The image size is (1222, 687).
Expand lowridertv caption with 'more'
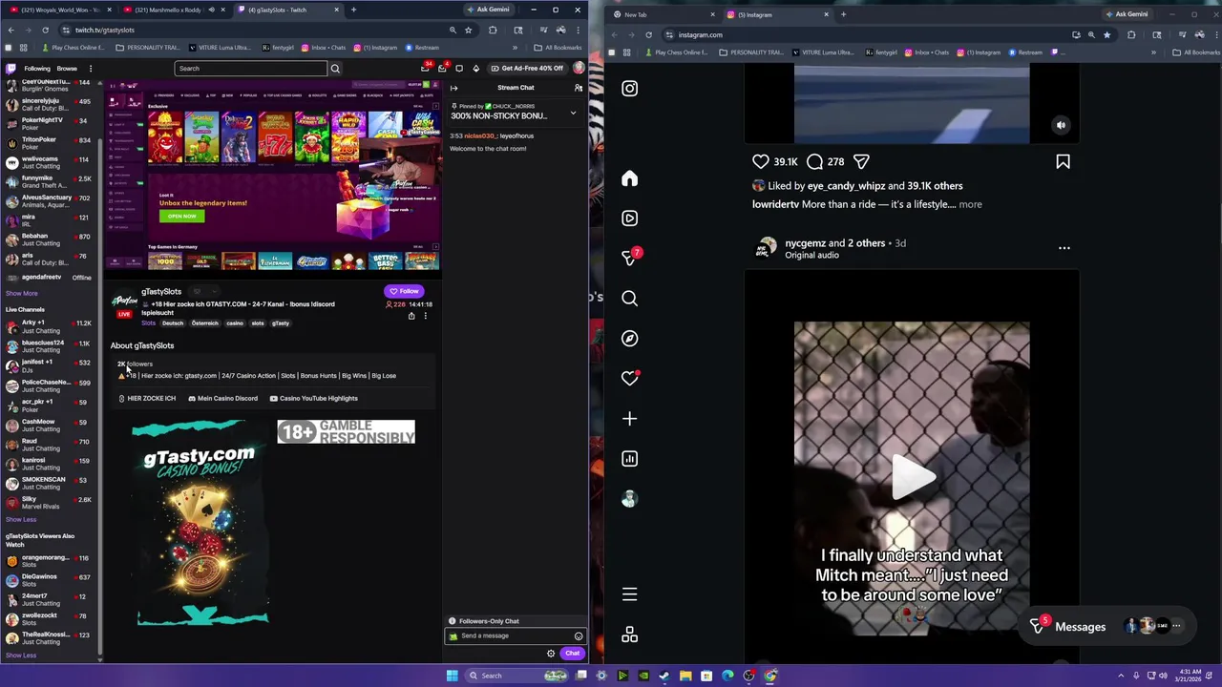click(970, 204)
